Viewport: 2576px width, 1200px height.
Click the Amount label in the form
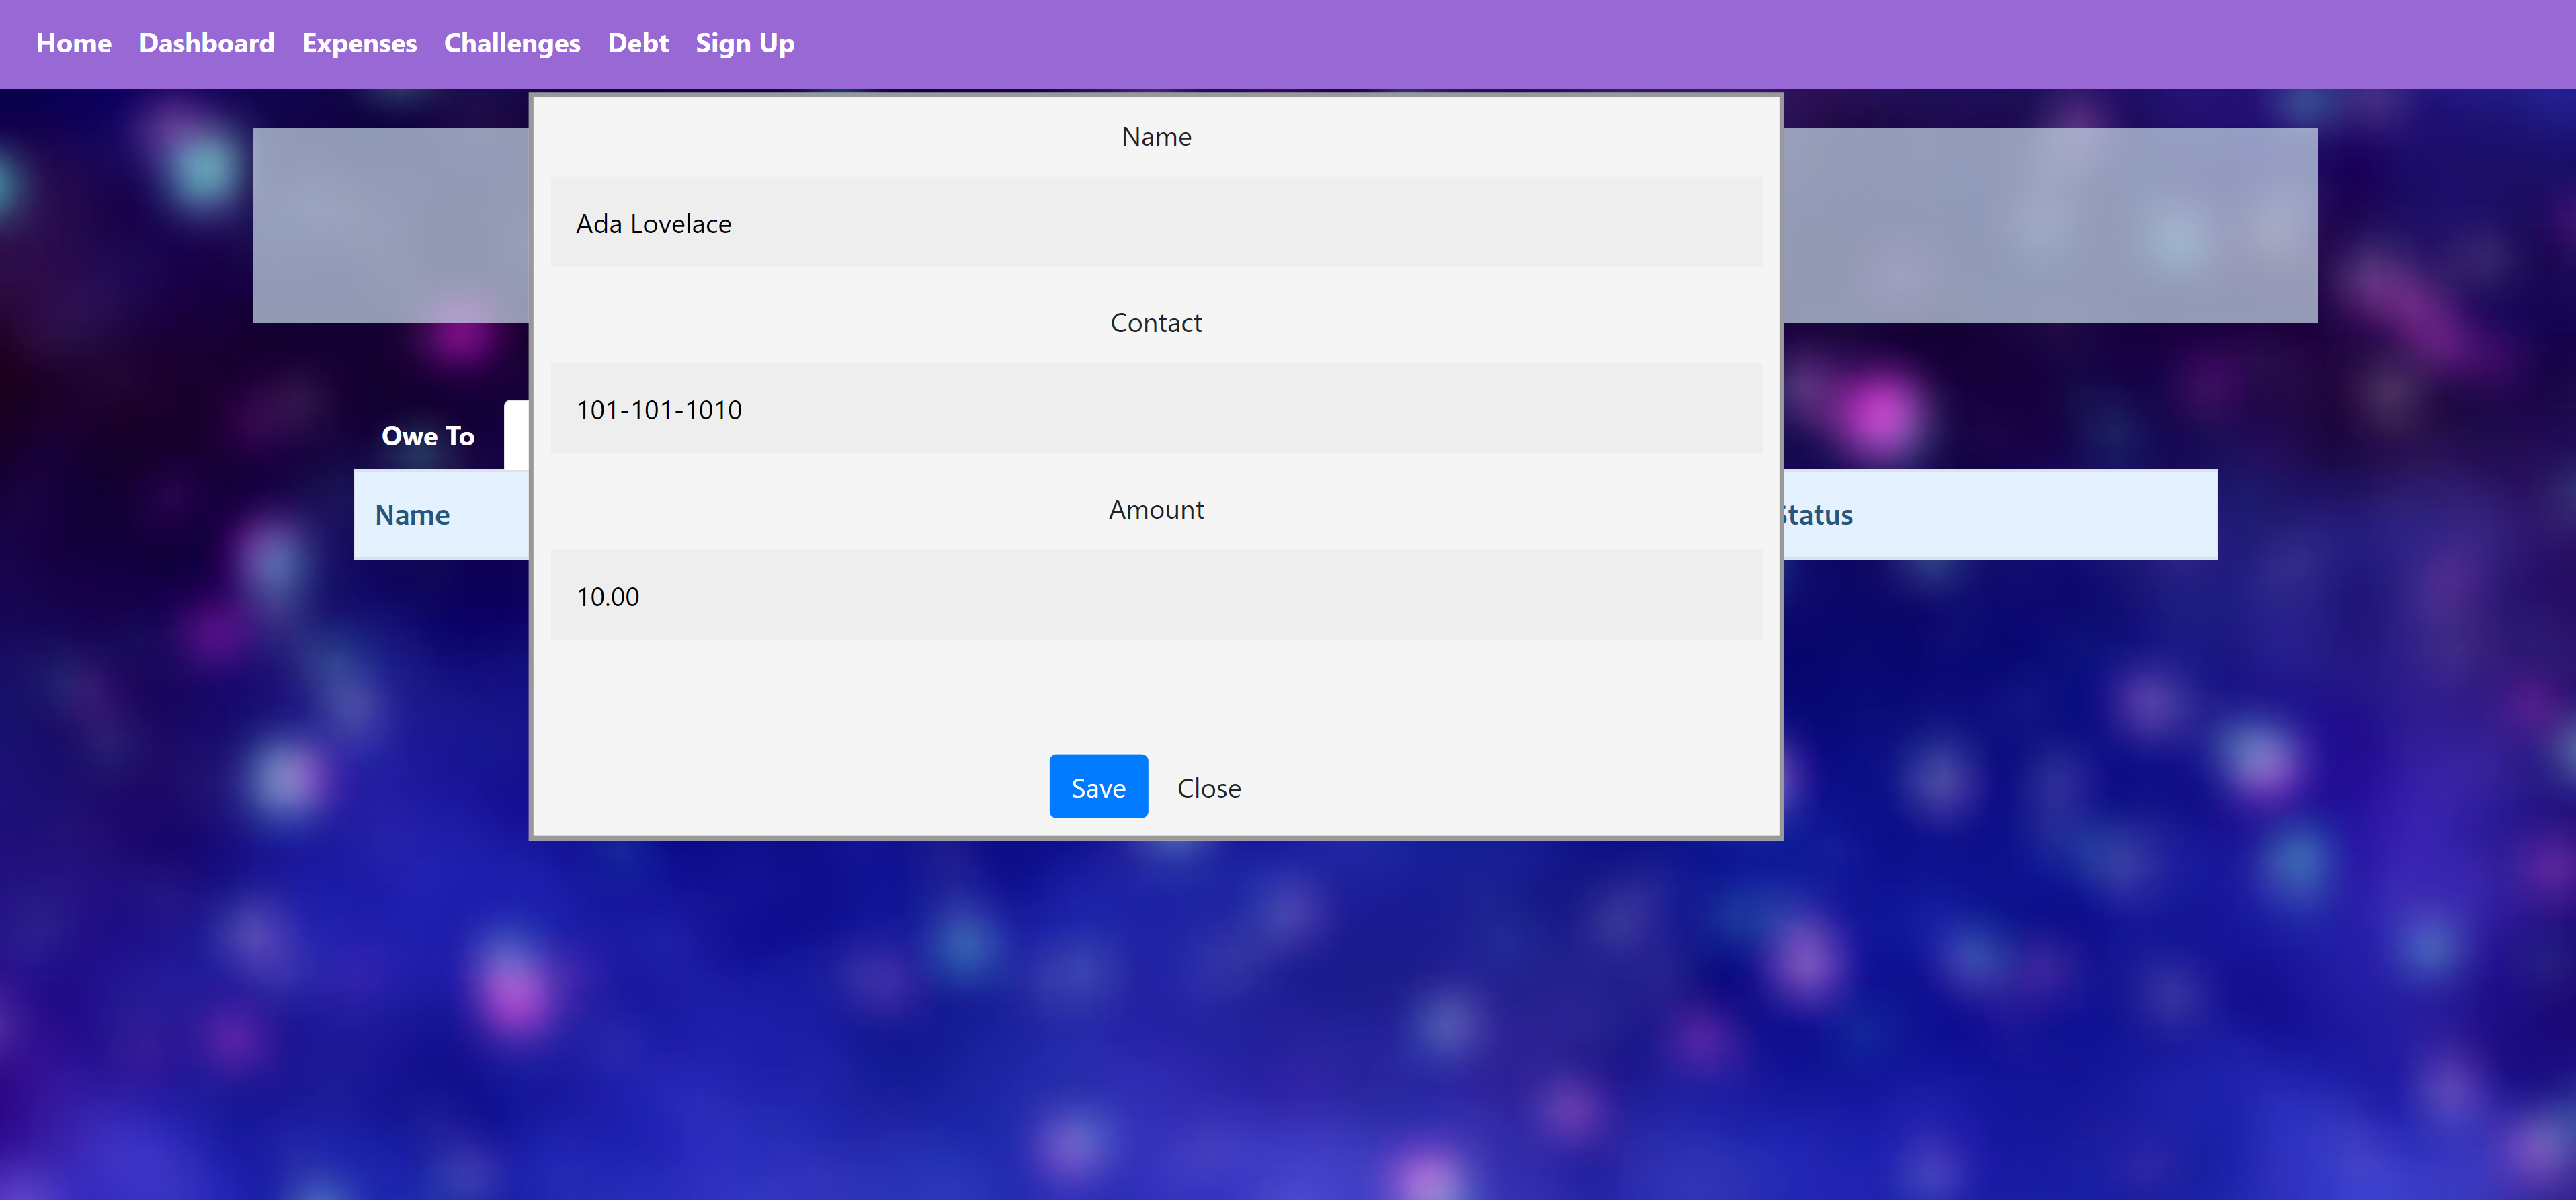click(1155, 509)
